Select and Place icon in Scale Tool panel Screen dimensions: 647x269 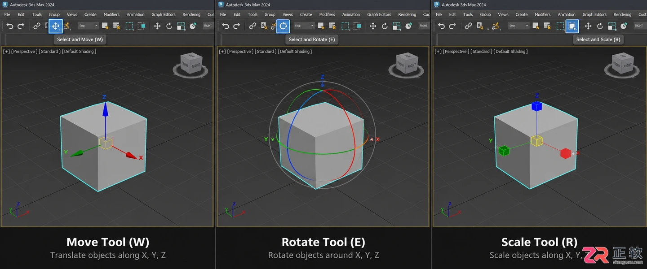[x=624, y=26]
